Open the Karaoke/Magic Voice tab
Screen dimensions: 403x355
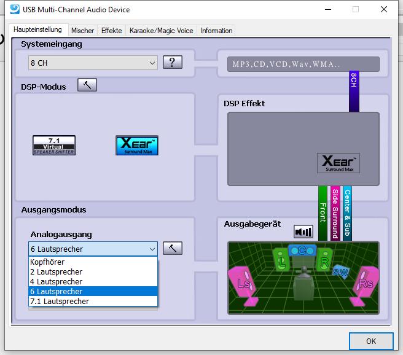161,31
